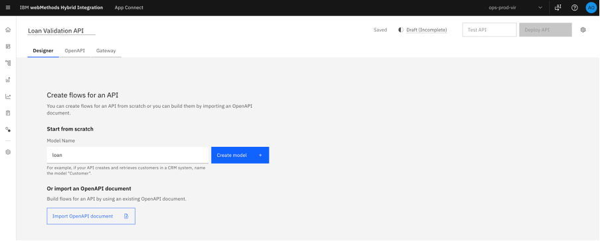Click the "Saved" status text

380,30
